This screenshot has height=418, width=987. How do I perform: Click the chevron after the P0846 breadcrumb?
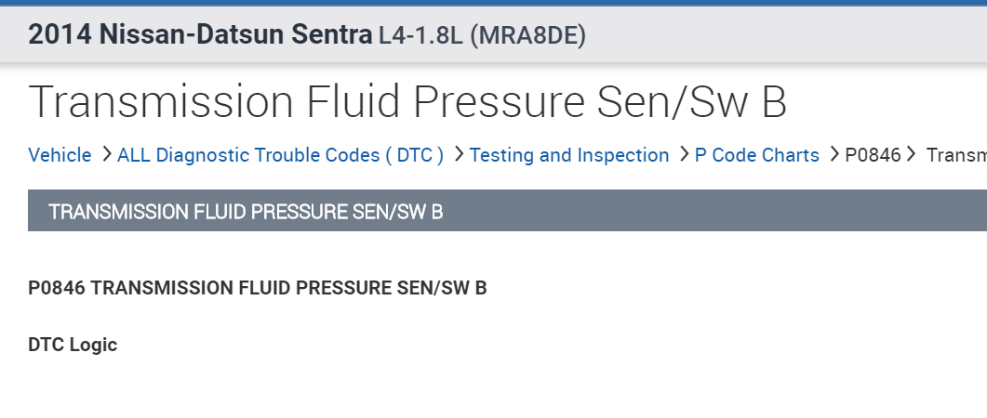[x=912, y=155]
